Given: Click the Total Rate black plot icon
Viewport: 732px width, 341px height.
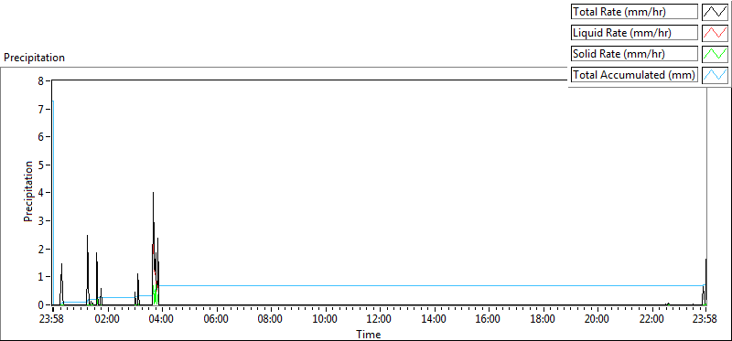Looking at the screenshot, I should pos(715,12).
